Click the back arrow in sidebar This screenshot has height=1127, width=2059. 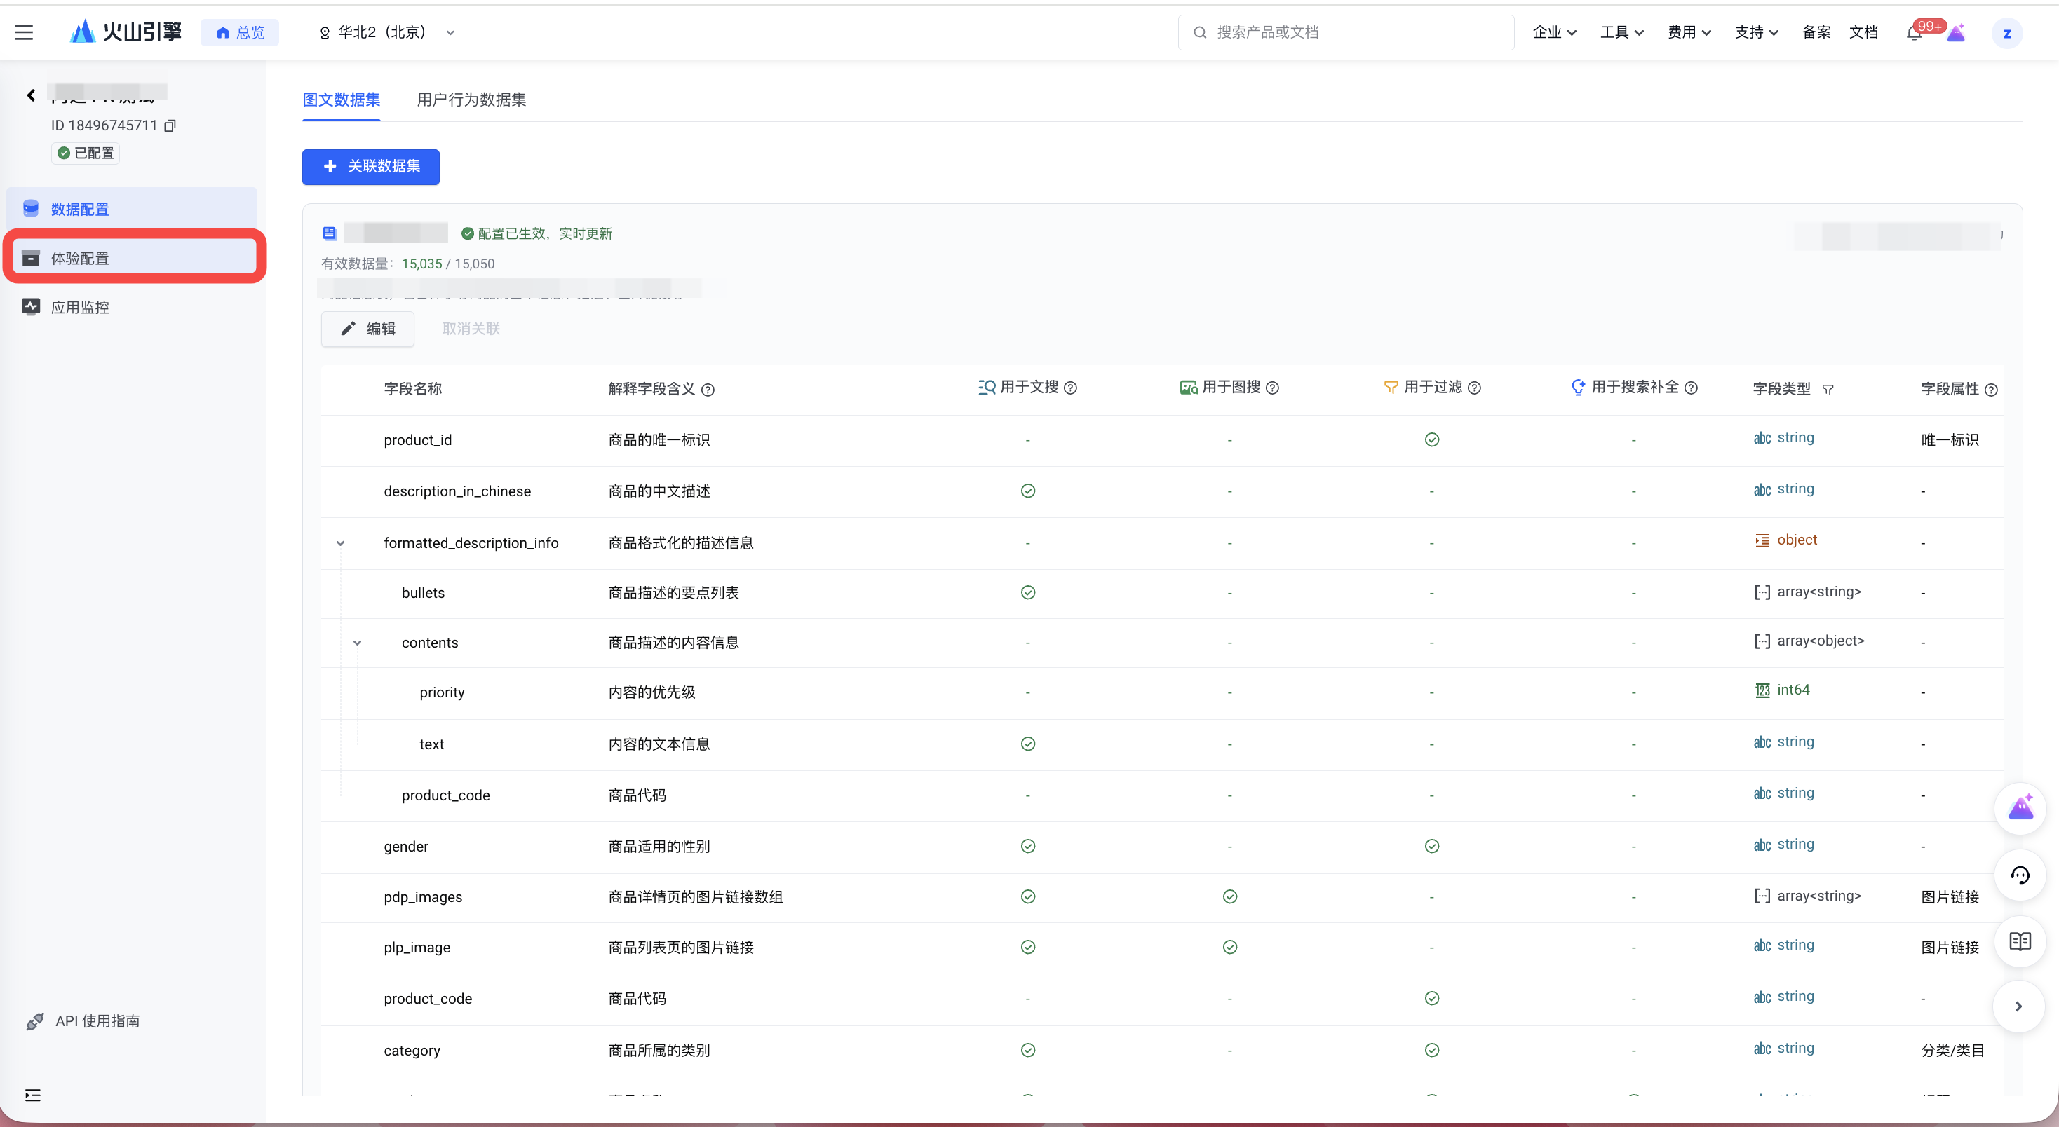pos(30,95)
